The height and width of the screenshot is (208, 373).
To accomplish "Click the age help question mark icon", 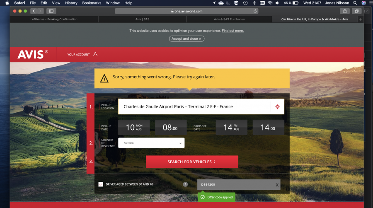I will (x=185, y=184).
